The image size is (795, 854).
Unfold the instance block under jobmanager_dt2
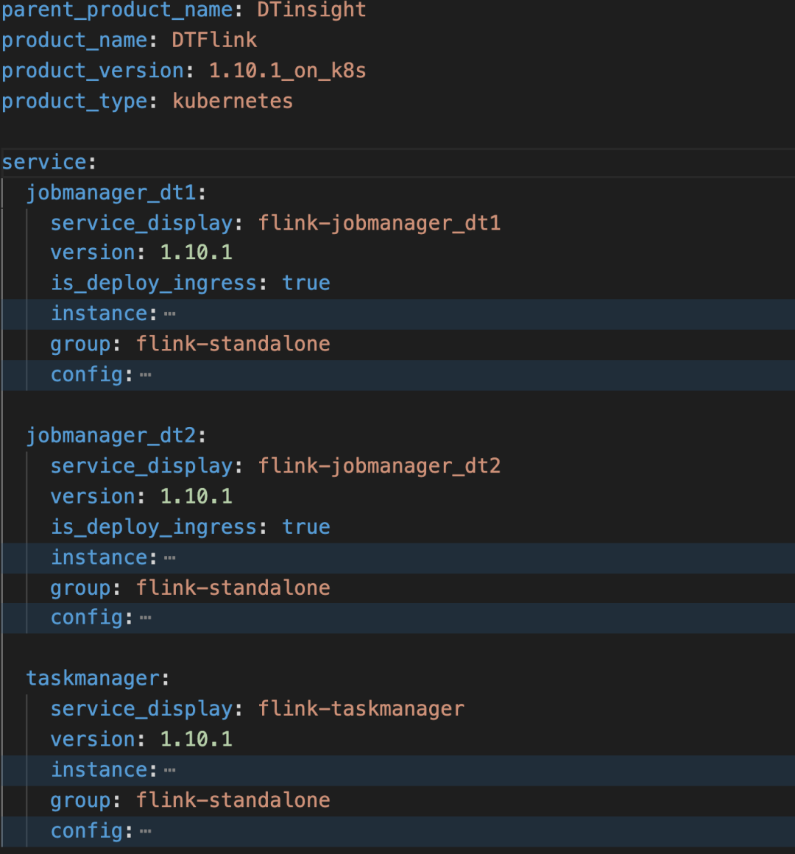click(x=170, y=558)
